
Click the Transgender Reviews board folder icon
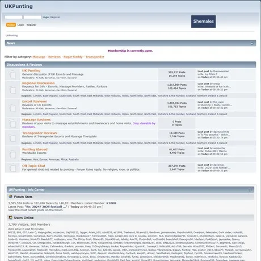tap(12, 137)
